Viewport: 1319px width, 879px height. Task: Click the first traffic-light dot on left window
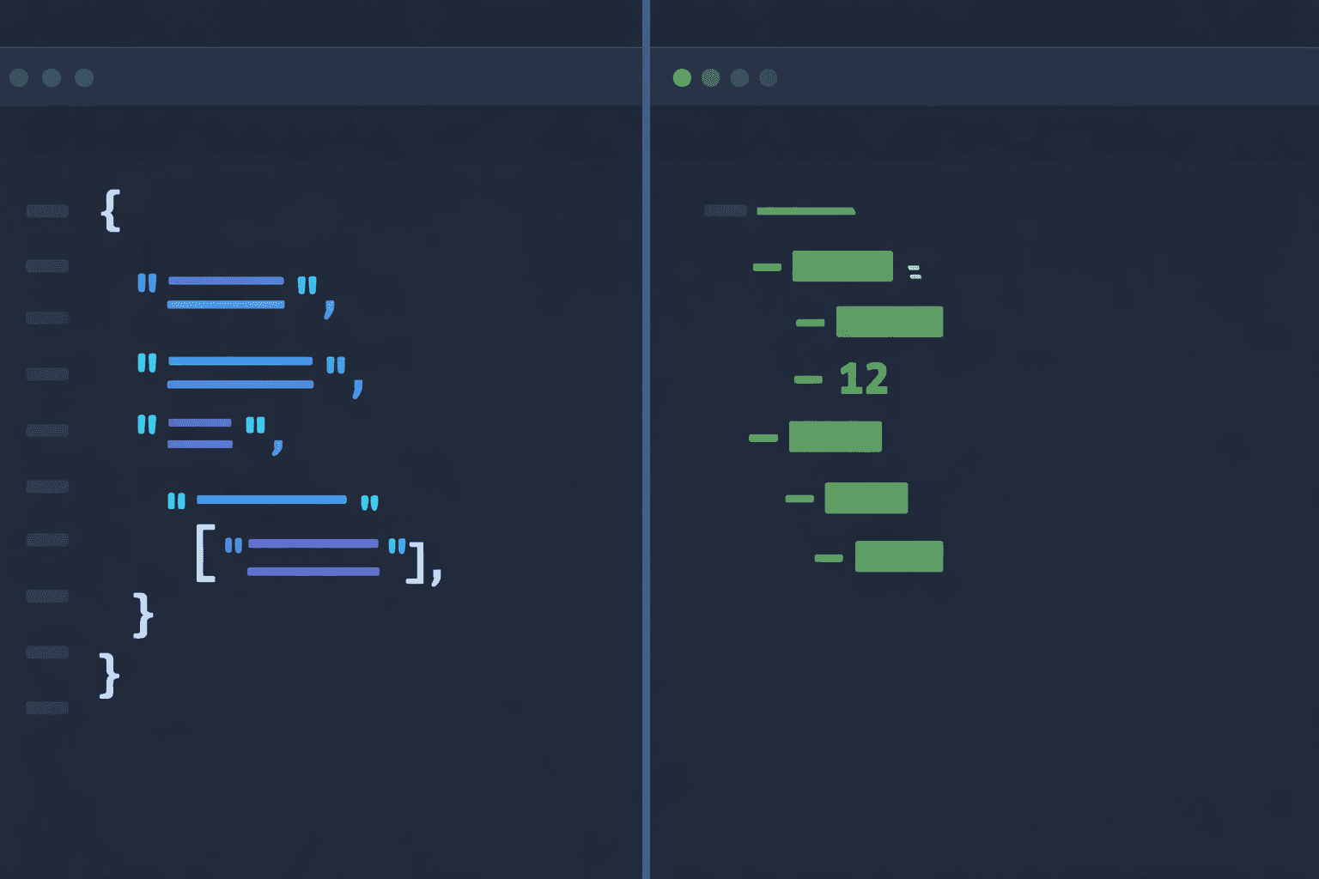tap(18, 77)
